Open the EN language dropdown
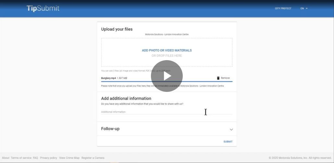The image size is (334, 163). click(304, 8)
